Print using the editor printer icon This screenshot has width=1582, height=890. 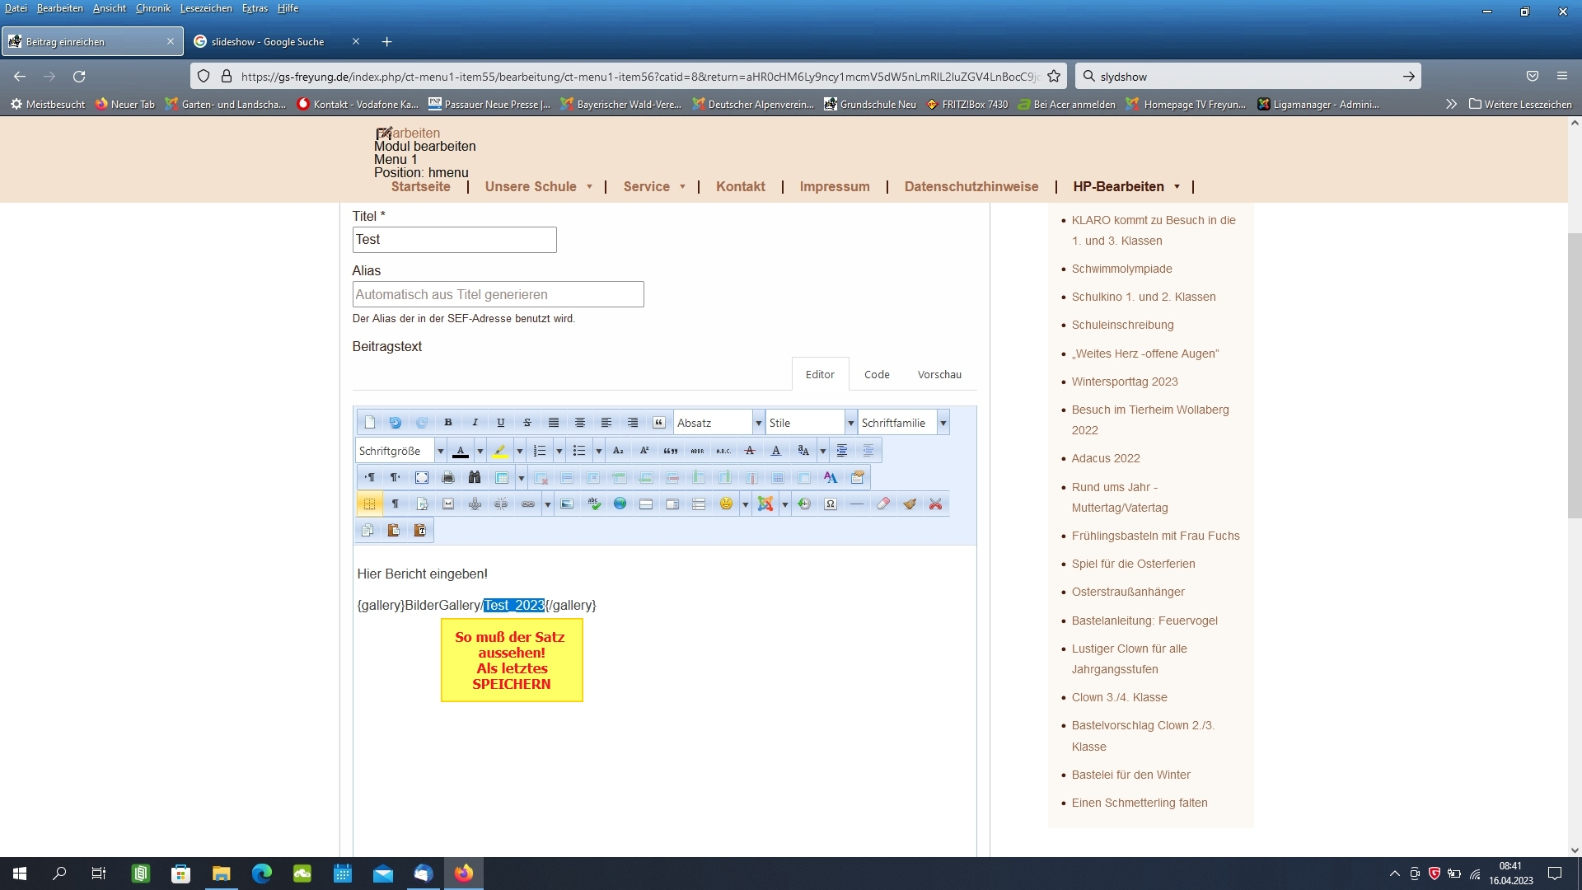(447, 477)
